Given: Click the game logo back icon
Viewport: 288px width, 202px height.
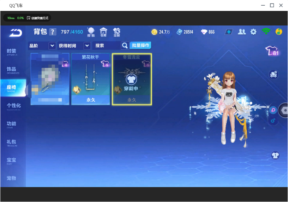Looking at the screenshot, I should click(x=16, y=33).
